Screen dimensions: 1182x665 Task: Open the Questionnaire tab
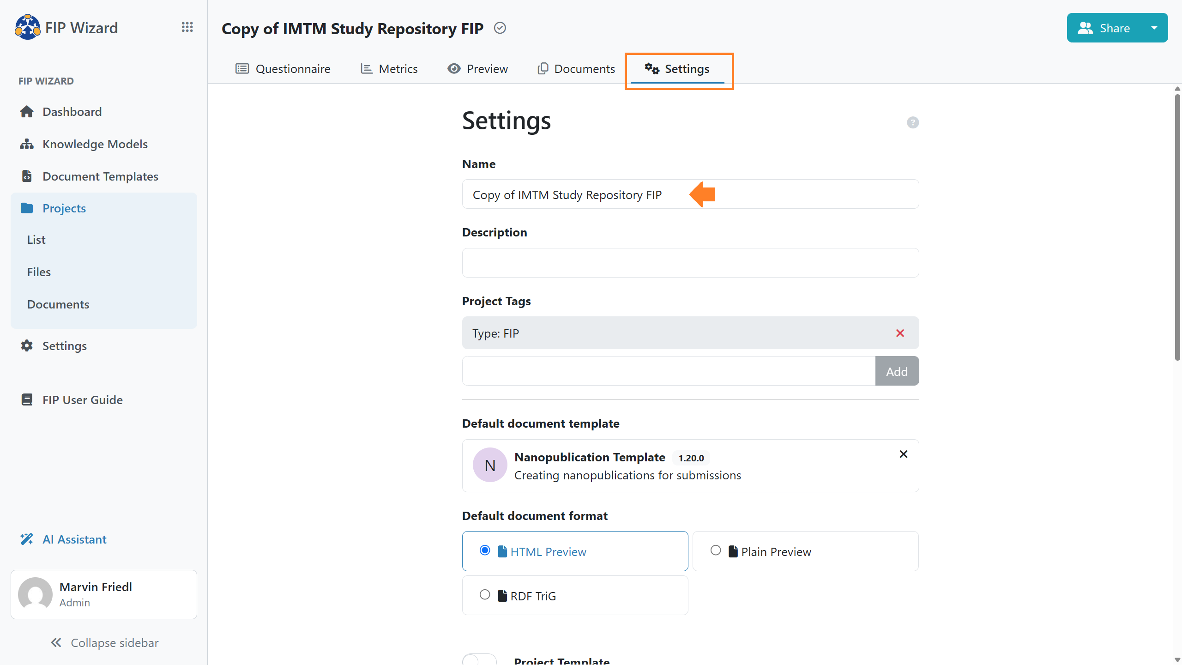(283, 69)
